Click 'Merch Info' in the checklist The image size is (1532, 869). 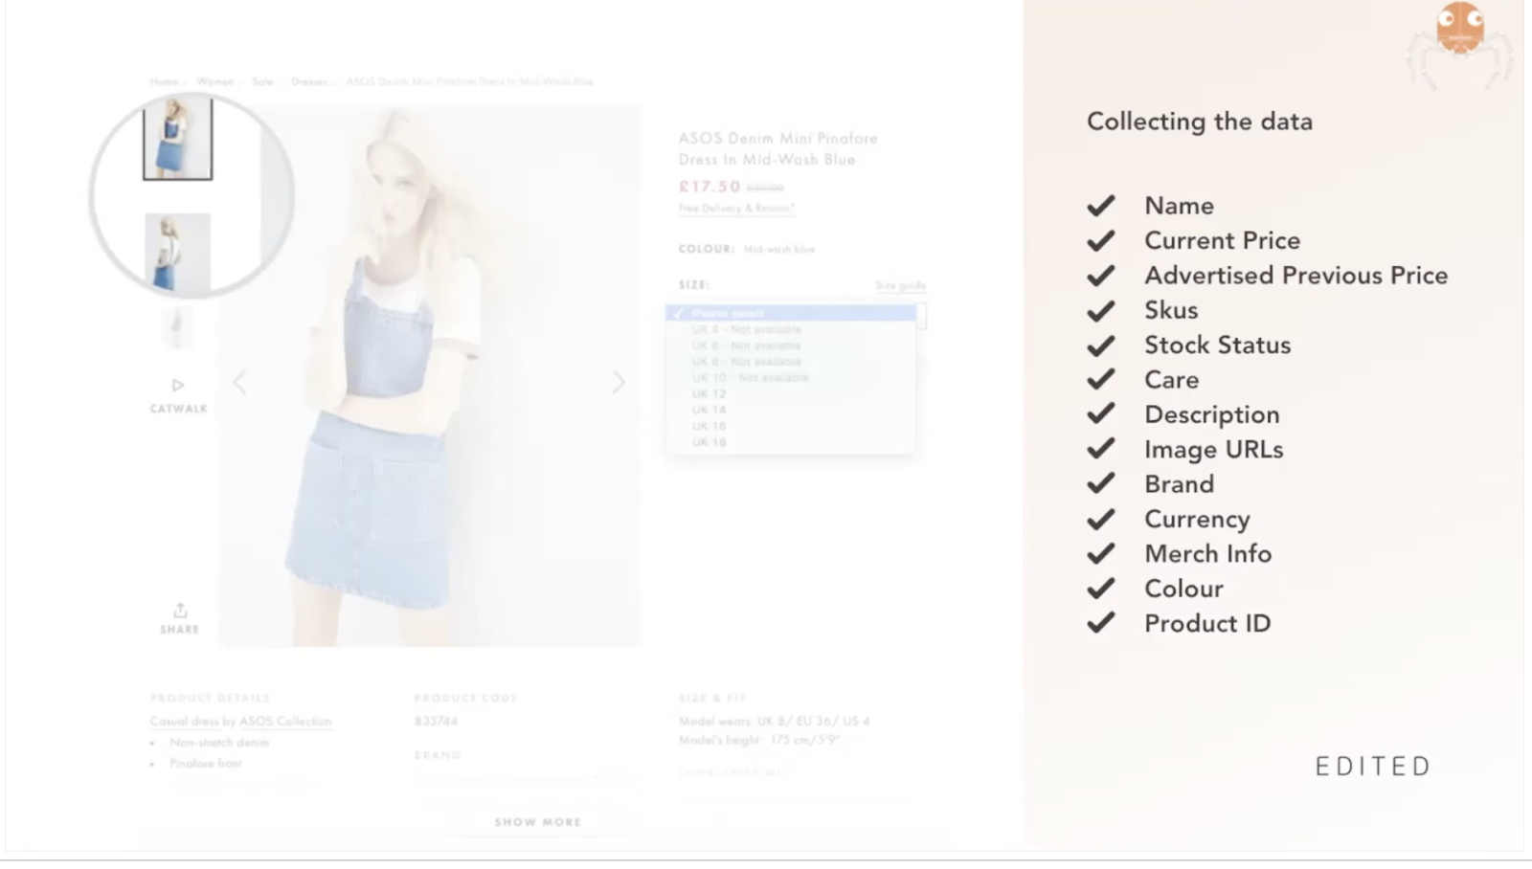pyautogui.click(x=1208, y=554)
